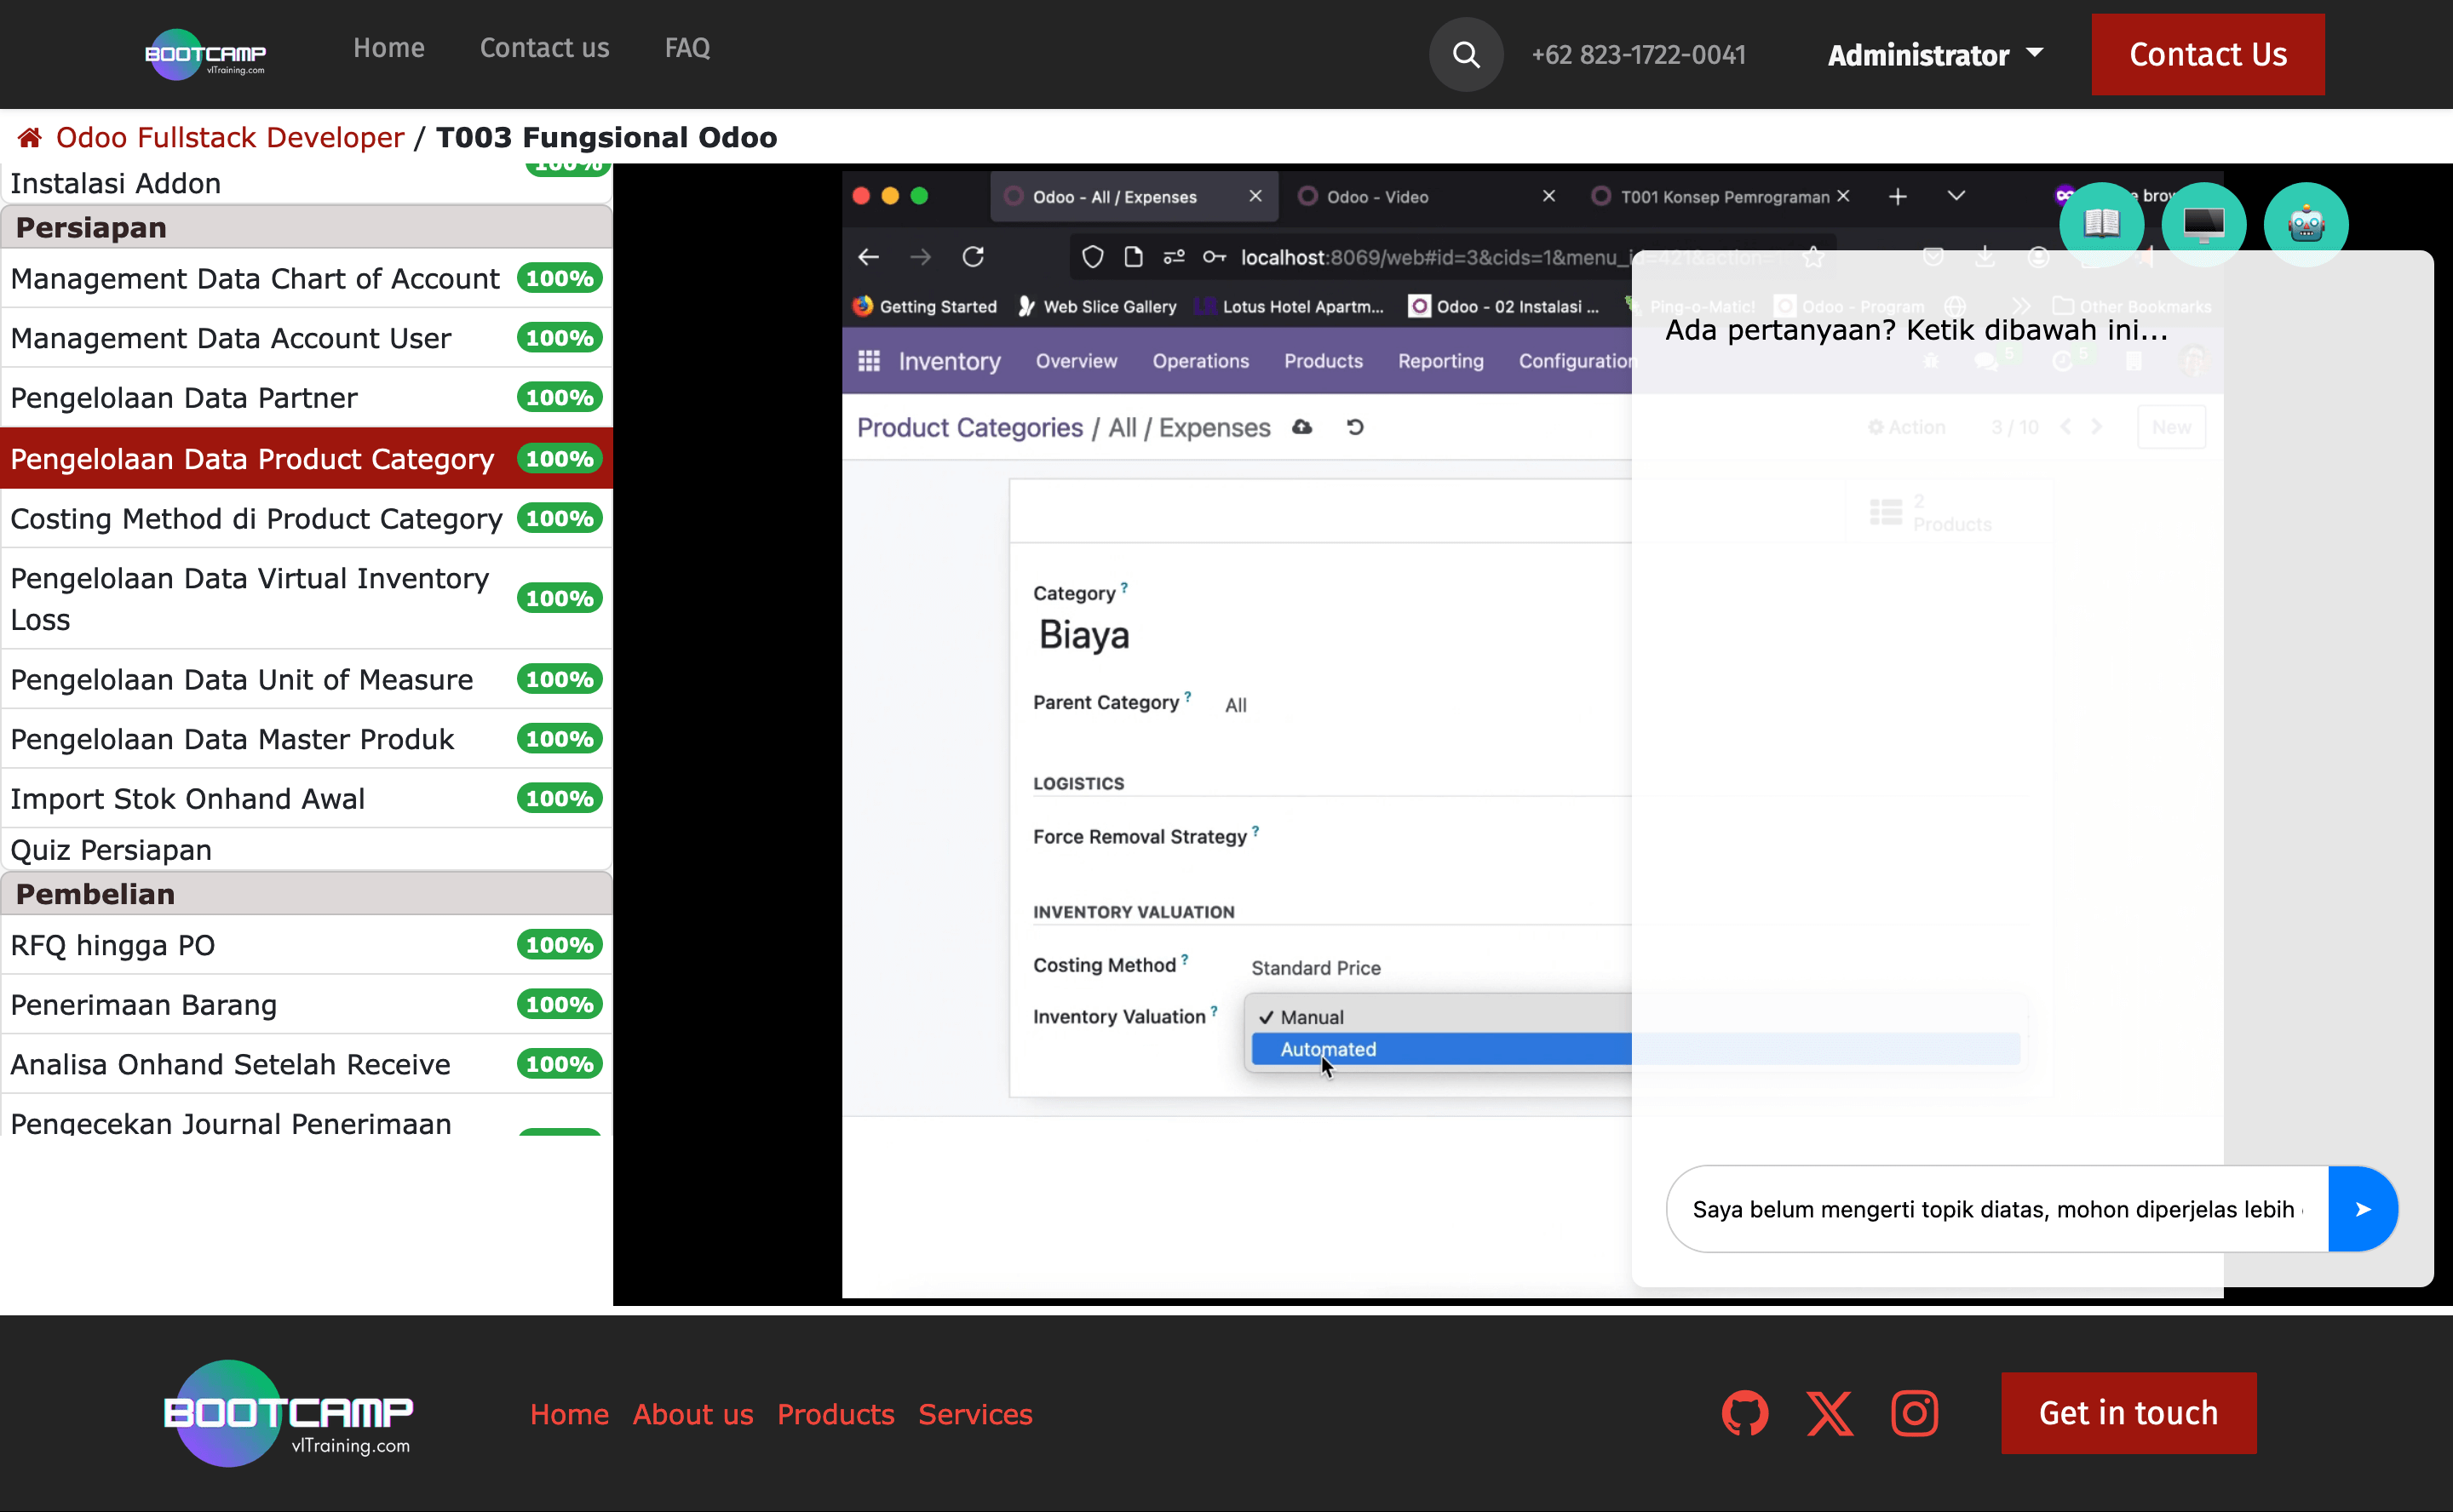Click the Bootcamp logo in the header

(x=205, y=54)
